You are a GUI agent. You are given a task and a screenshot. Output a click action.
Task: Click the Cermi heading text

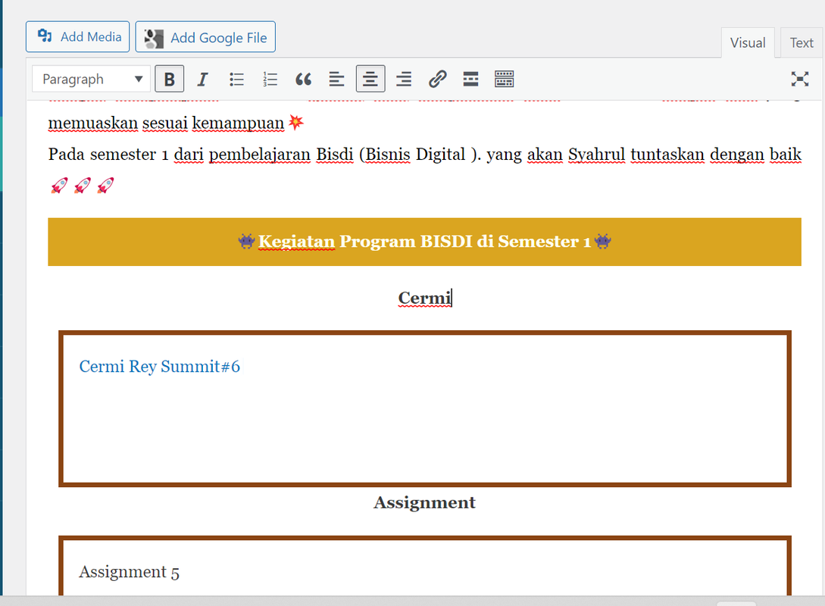coord(424,298)
